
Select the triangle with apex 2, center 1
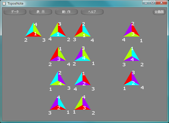point(82,30)
